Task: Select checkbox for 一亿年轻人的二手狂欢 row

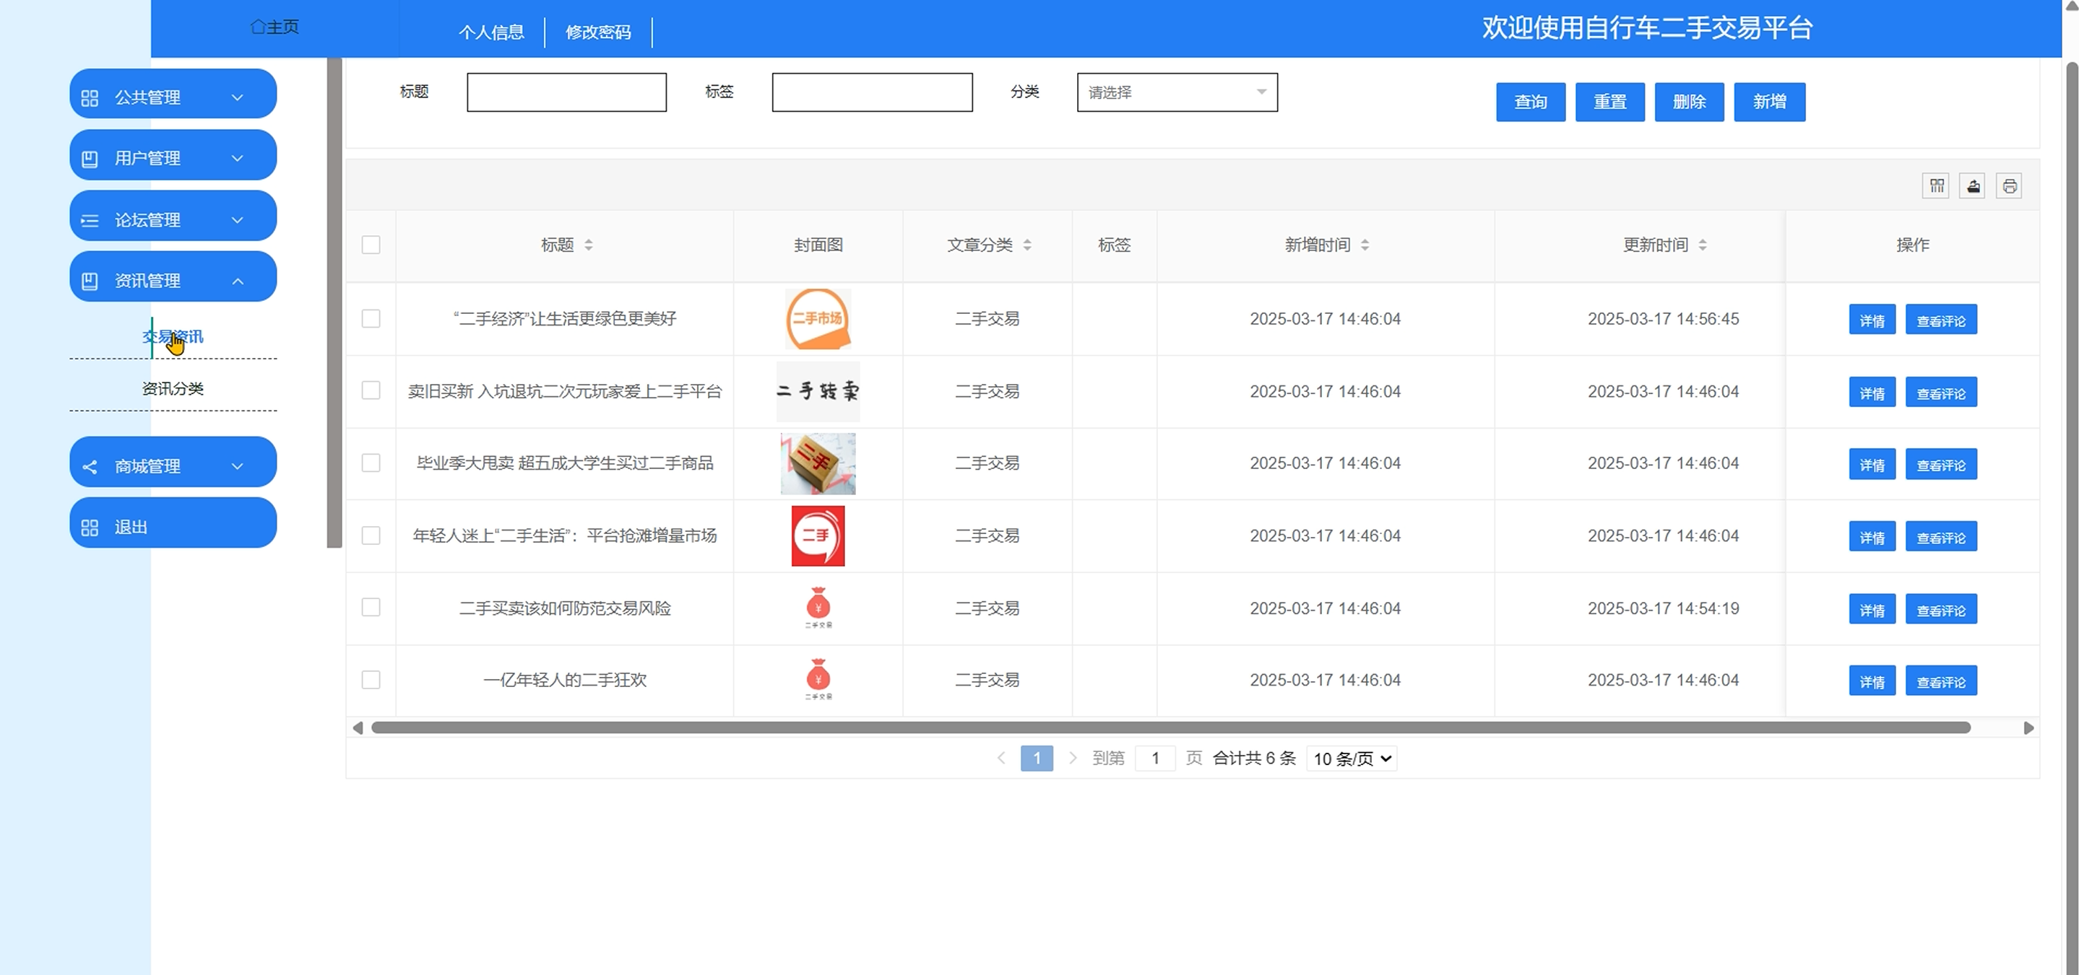Action: pos(371,680)
